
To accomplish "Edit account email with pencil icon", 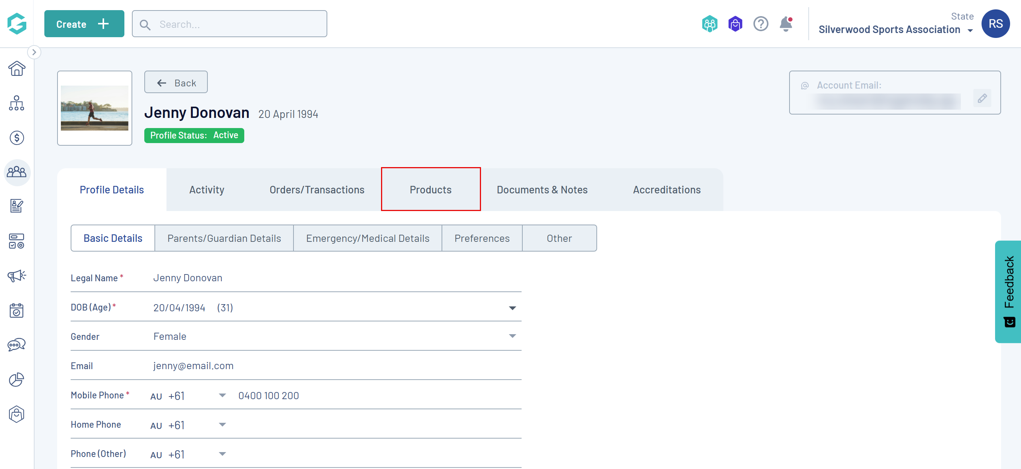I will pyautogui.click(x=982, y=98).
